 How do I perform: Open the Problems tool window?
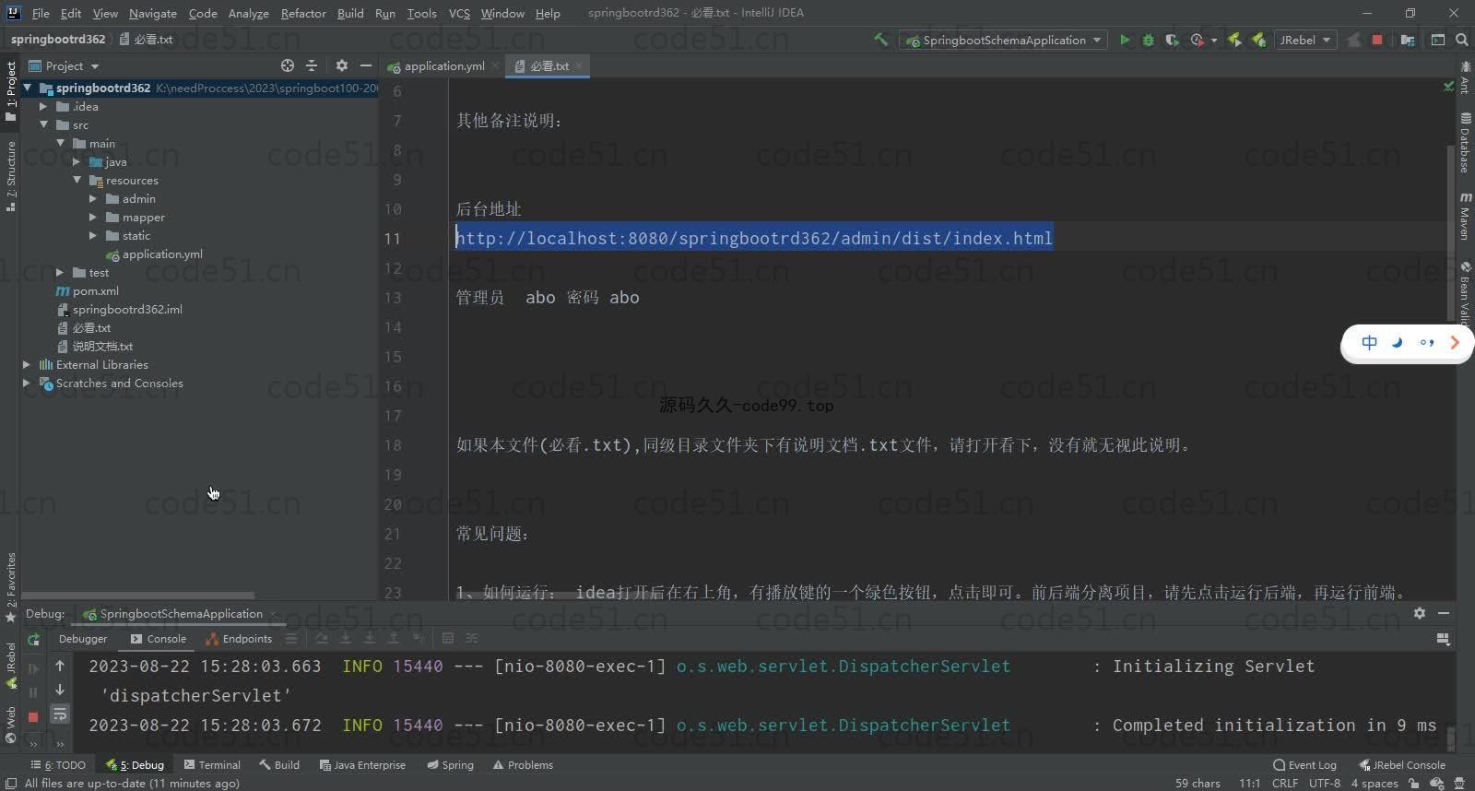524,764
